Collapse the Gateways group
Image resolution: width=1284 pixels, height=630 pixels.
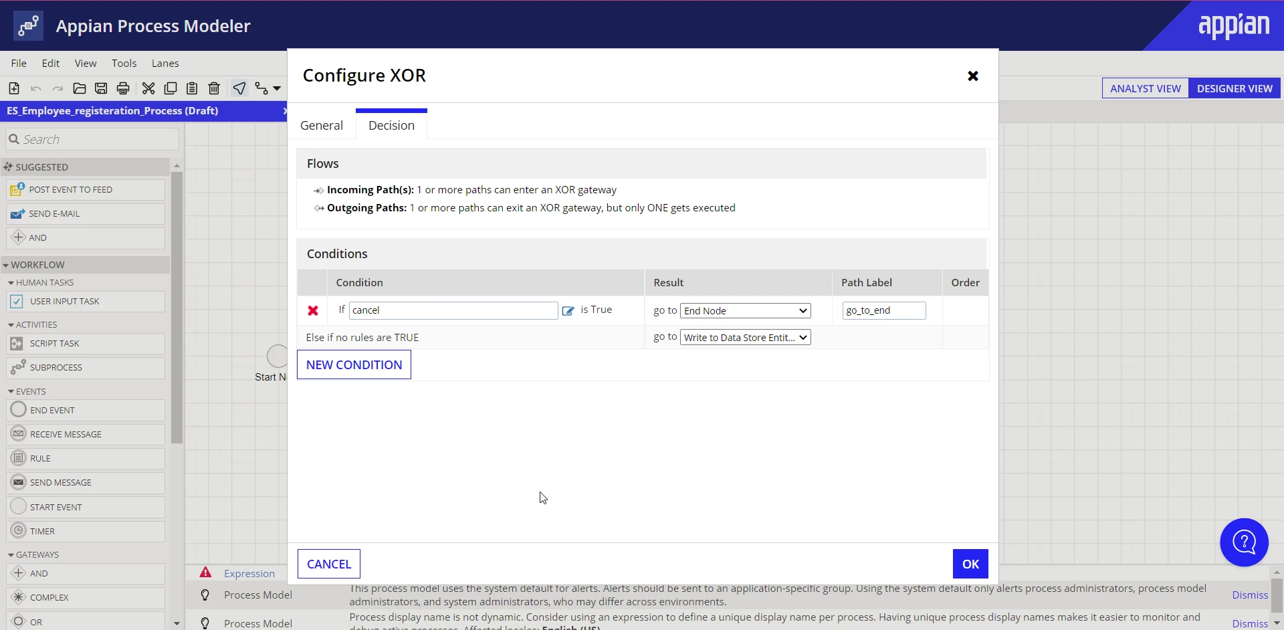pos(33,555)
